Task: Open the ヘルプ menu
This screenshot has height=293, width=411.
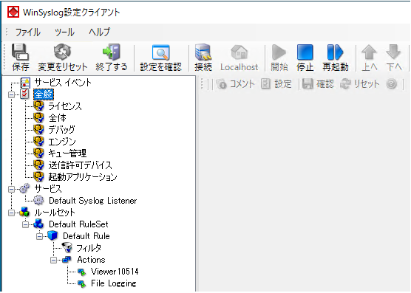Action: pyautogui.click(x=100, y=32)
